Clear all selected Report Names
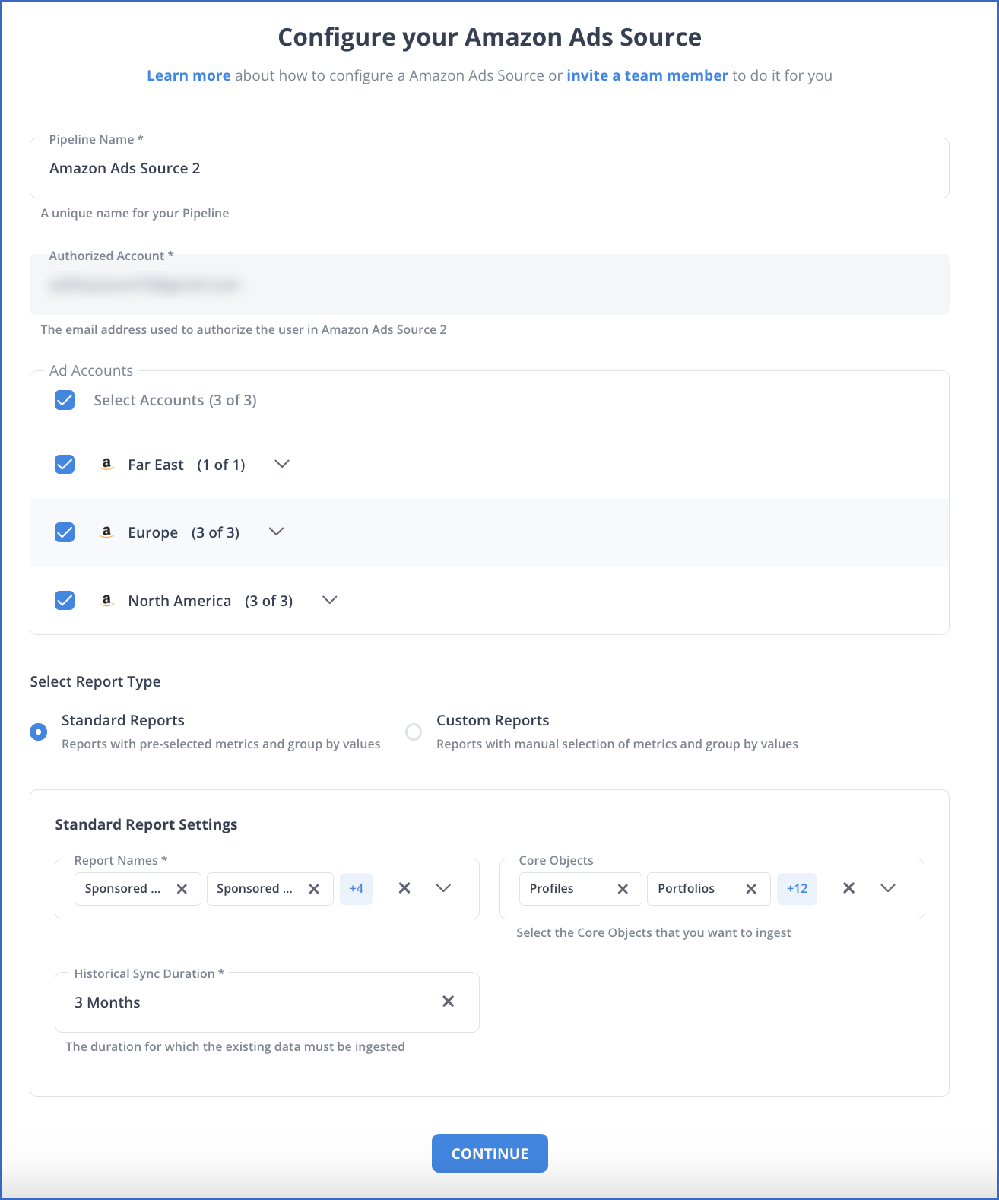 point(404,888)
